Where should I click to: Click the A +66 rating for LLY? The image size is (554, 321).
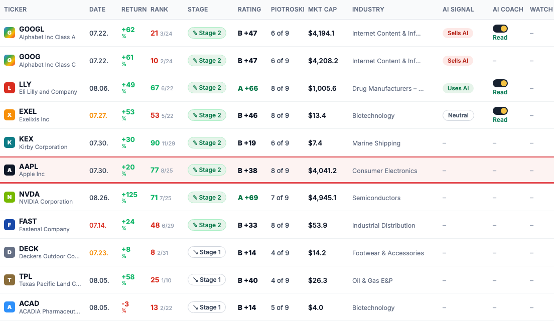(248, 88)
